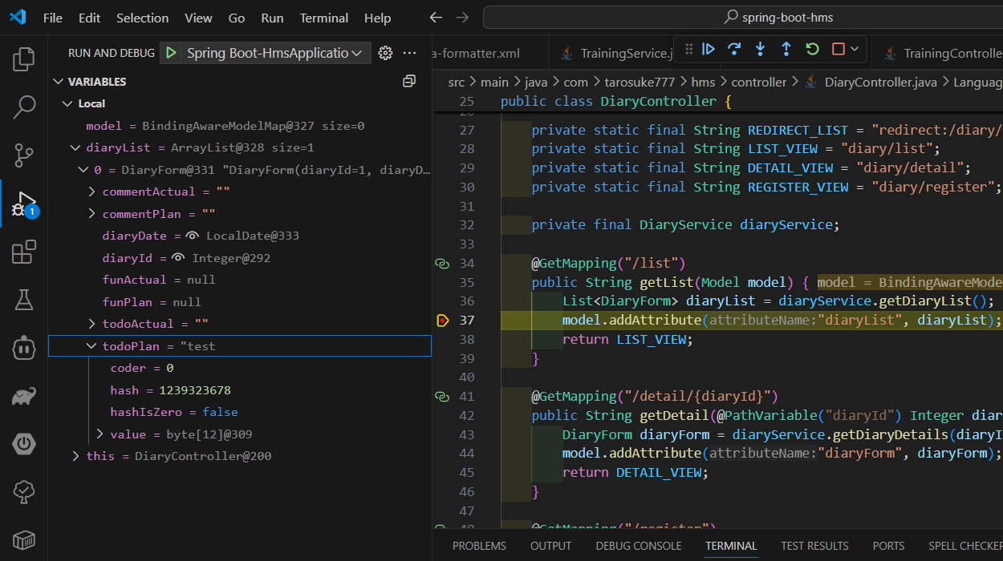1003x561 pixels.
Task: Start debugging with green play button
Action: [170, 53]
